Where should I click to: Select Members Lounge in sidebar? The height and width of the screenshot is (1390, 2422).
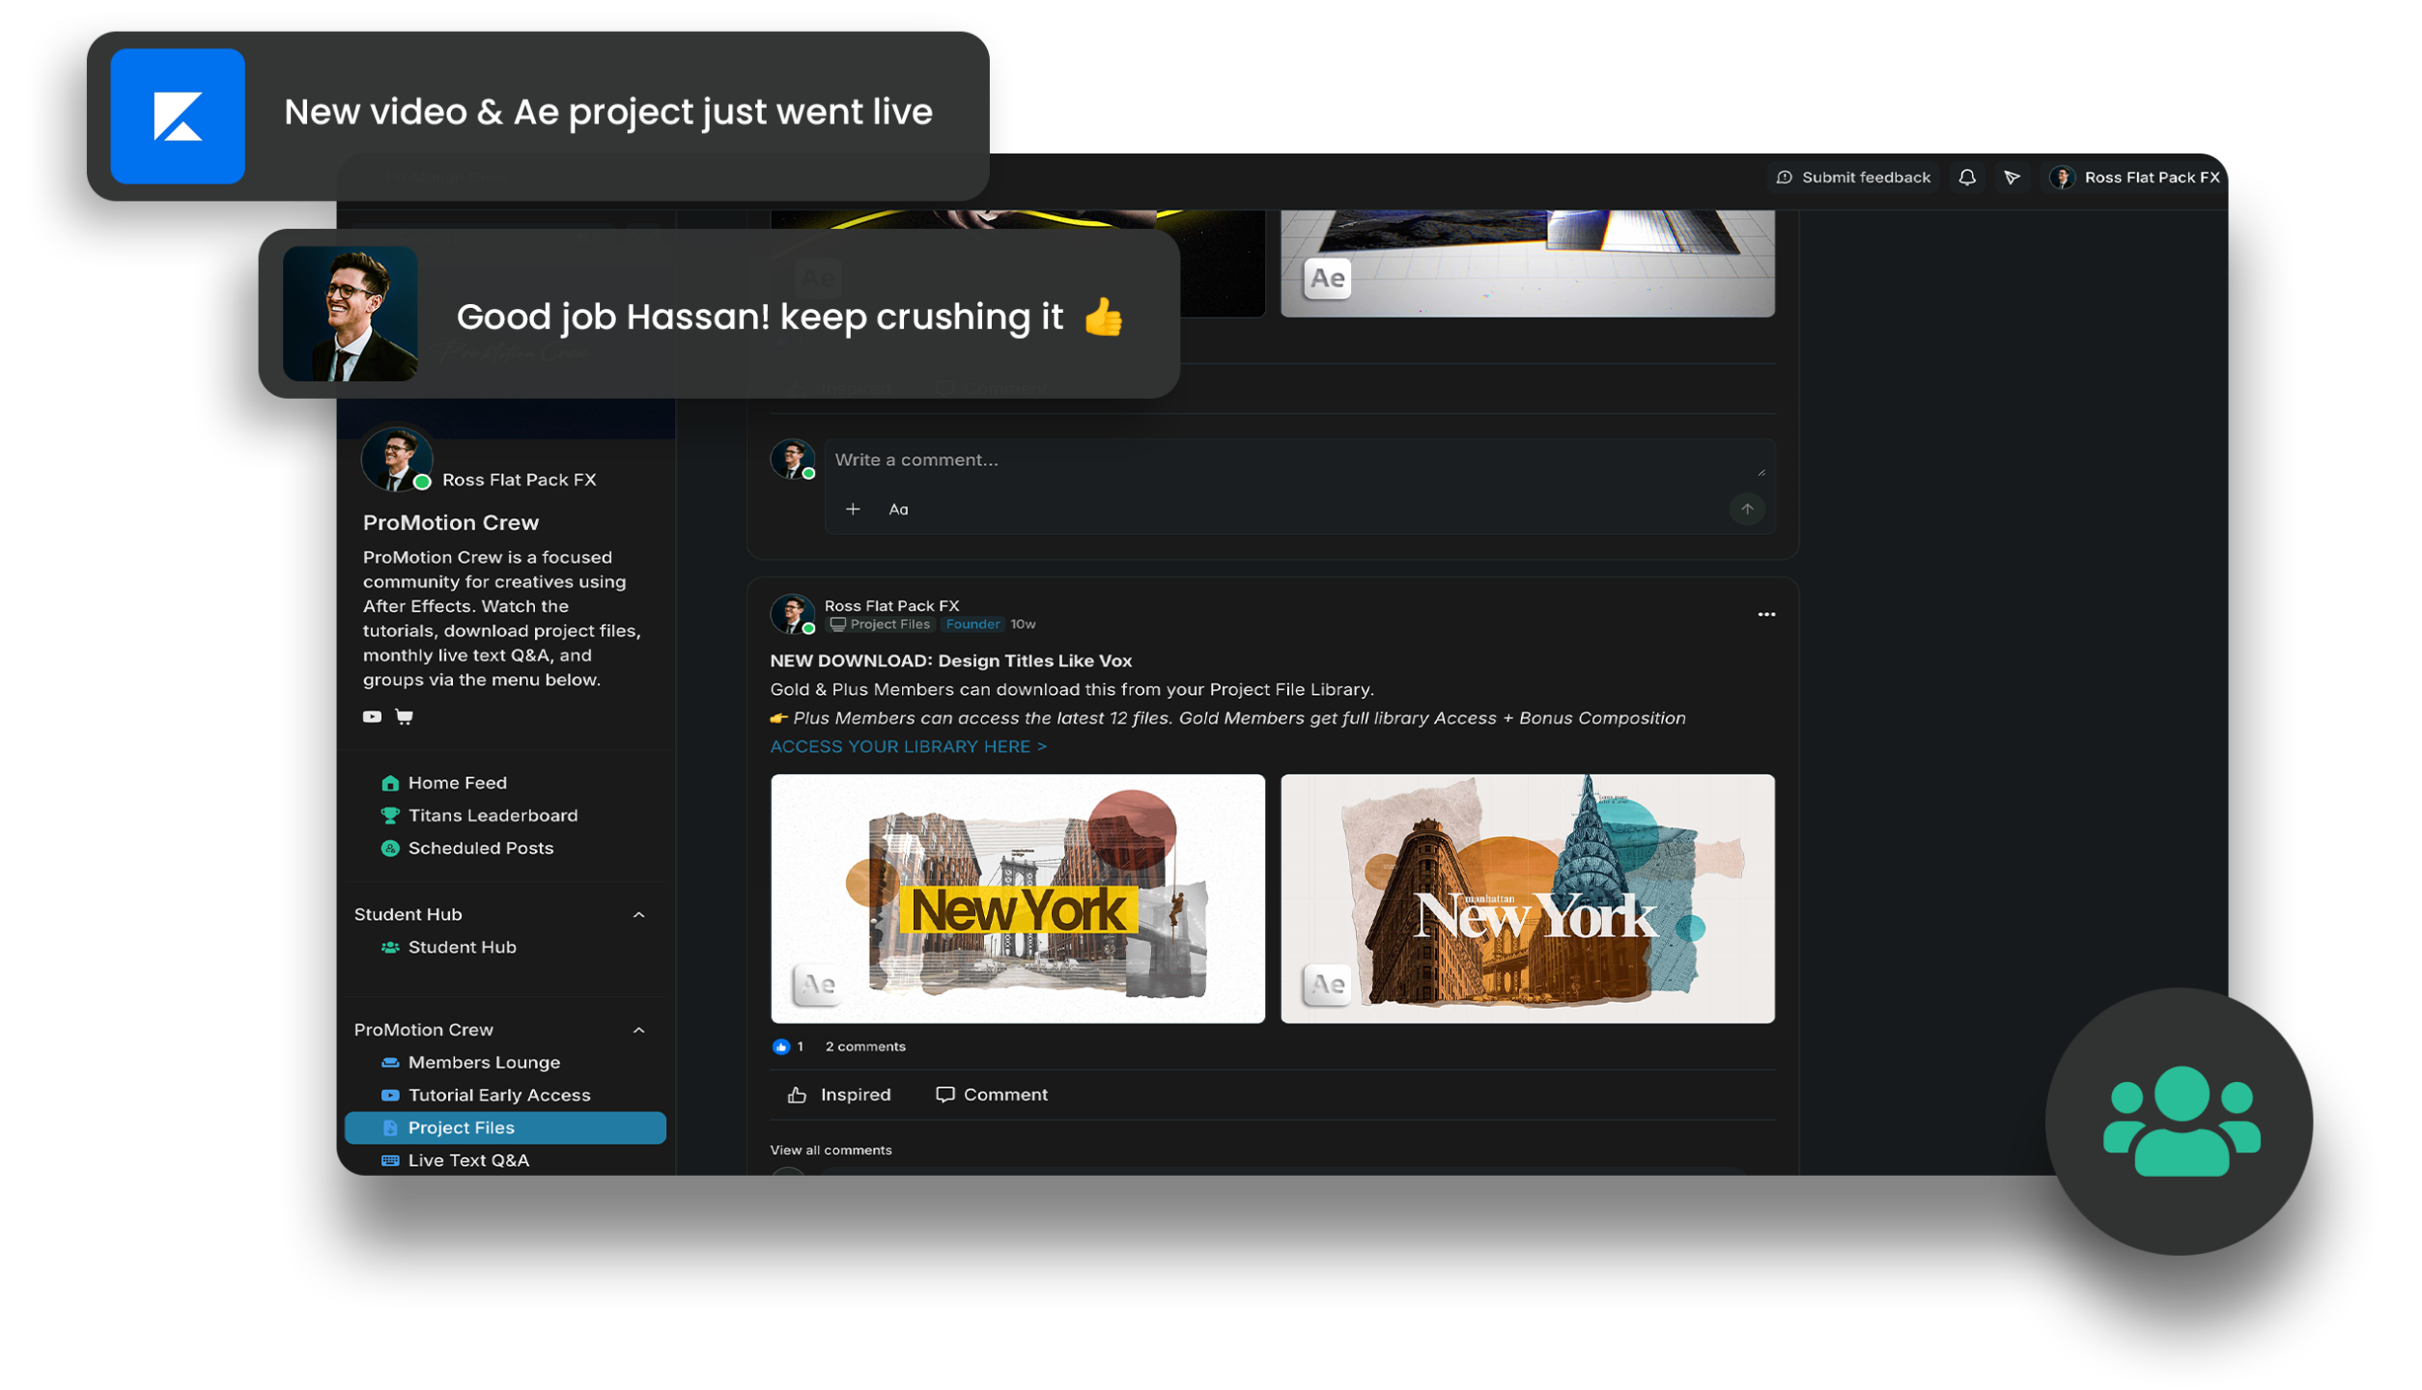click(484, 1062)
